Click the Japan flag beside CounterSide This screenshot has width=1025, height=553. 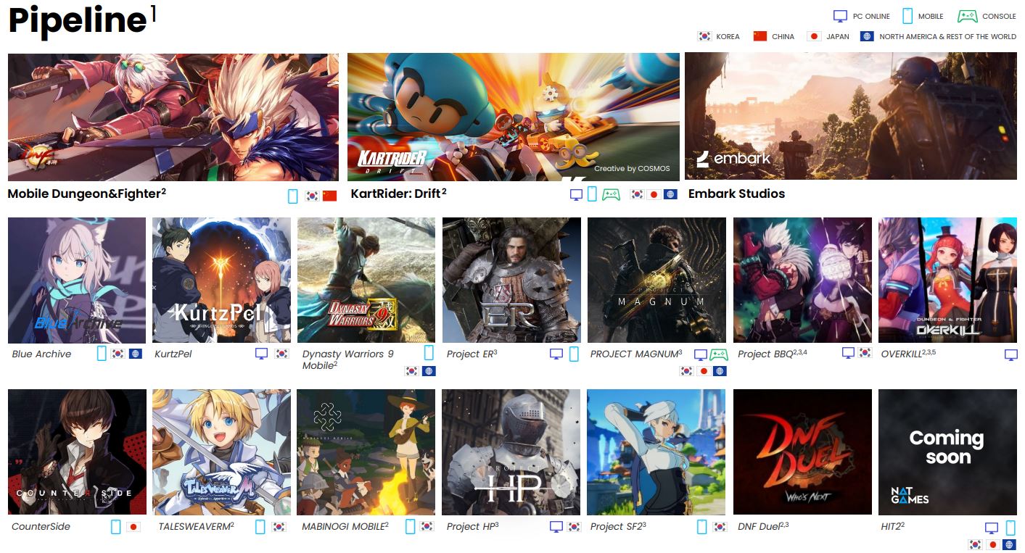click(x=133, y=527)
